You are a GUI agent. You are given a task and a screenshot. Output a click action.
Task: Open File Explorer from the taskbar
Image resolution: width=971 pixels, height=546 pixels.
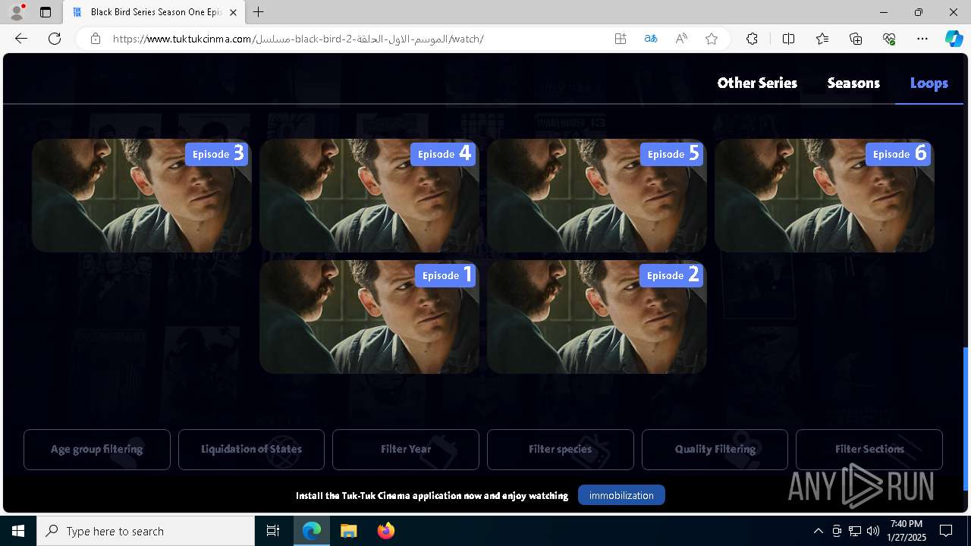(x=348, y=531)
